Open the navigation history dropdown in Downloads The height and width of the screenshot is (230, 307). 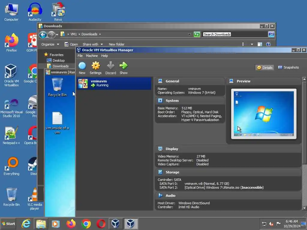point(57,35)
